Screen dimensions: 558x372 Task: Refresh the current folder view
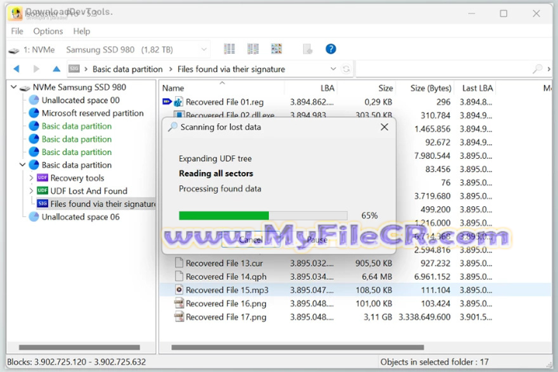(346, 69)
